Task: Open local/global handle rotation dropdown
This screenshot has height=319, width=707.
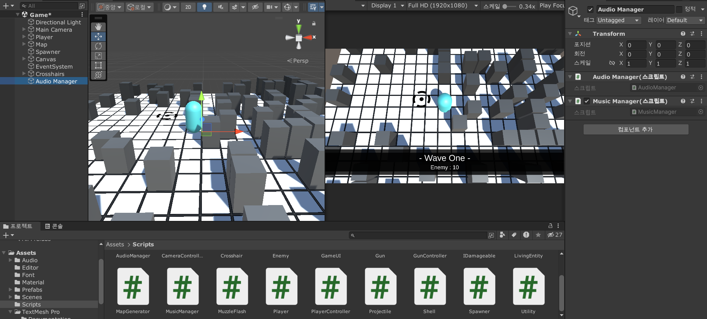Action: click(139, 7)
